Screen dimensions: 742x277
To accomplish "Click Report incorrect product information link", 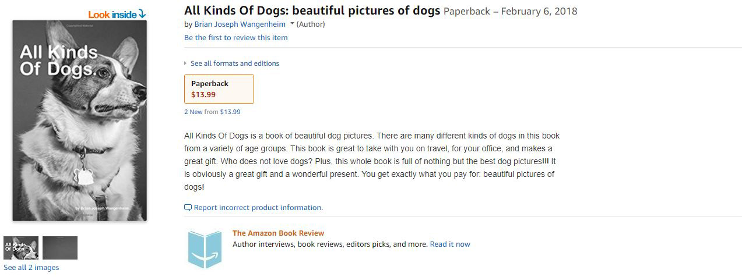I will 258,208.
